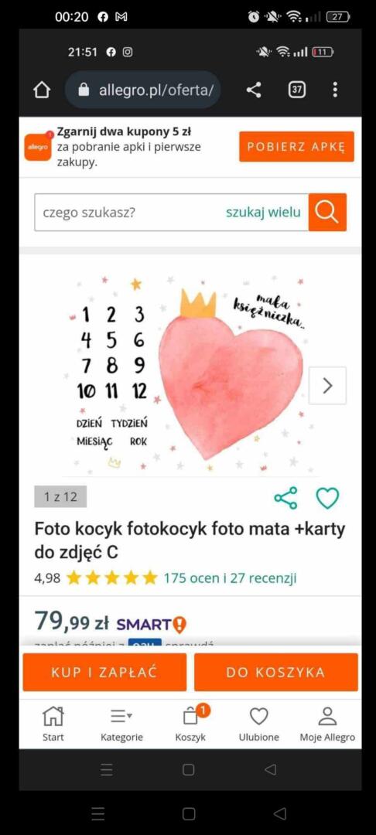Image resolution: width=376 pixels, height=835 pixels.
Task: Tap the browser home icon
Action: tap(42, 90)
